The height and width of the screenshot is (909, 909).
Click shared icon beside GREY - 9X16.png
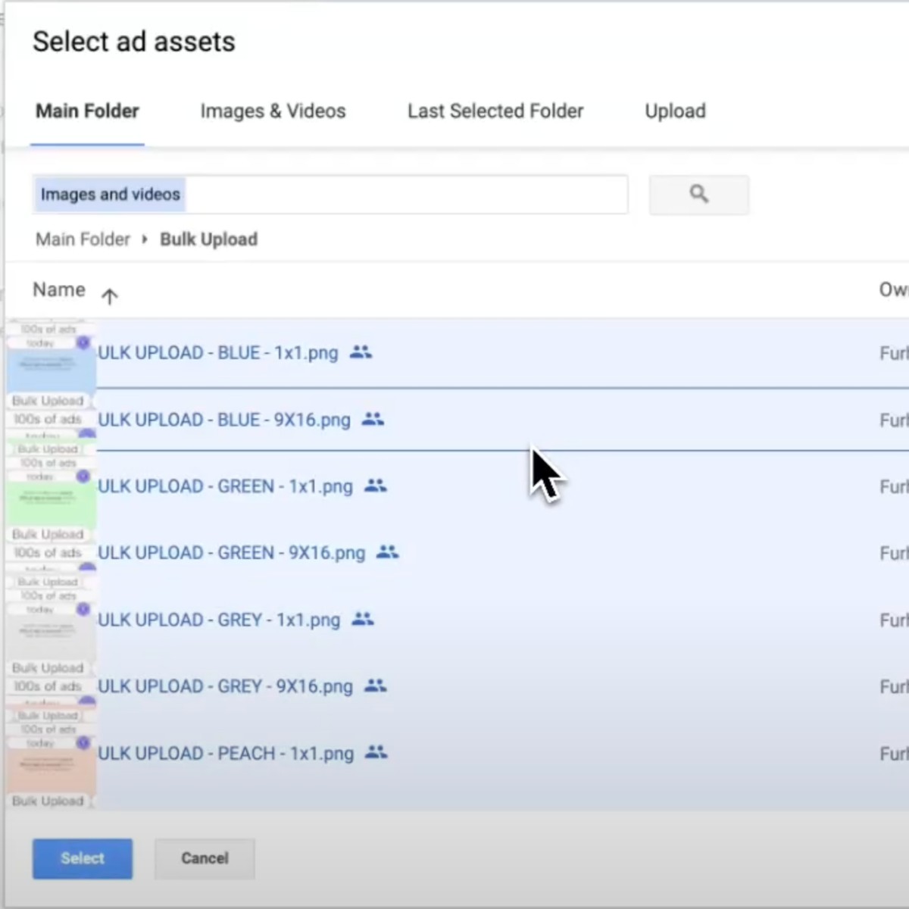[x=375, y=686]
